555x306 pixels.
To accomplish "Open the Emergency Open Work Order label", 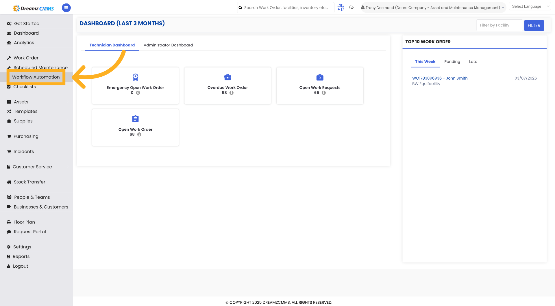I will click(135, 87).
